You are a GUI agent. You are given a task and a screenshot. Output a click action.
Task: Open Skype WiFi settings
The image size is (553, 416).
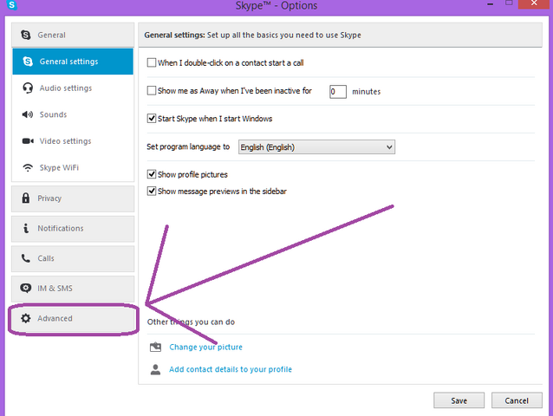73,167
